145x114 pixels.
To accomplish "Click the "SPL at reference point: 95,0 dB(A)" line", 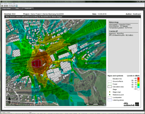I will click(x=121, y=35).
